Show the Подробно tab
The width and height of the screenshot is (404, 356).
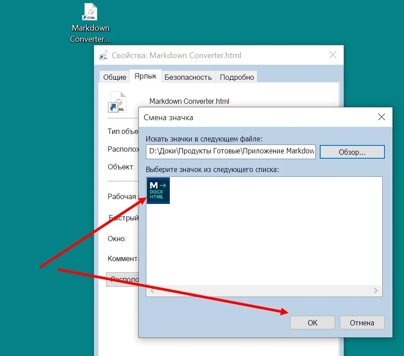point(237,77)
